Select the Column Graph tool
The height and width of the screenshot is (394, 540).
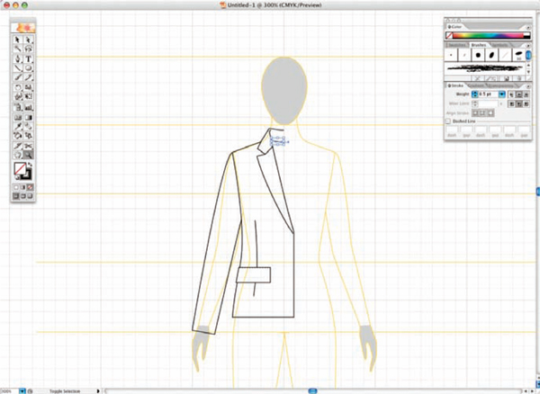[29, 107]
